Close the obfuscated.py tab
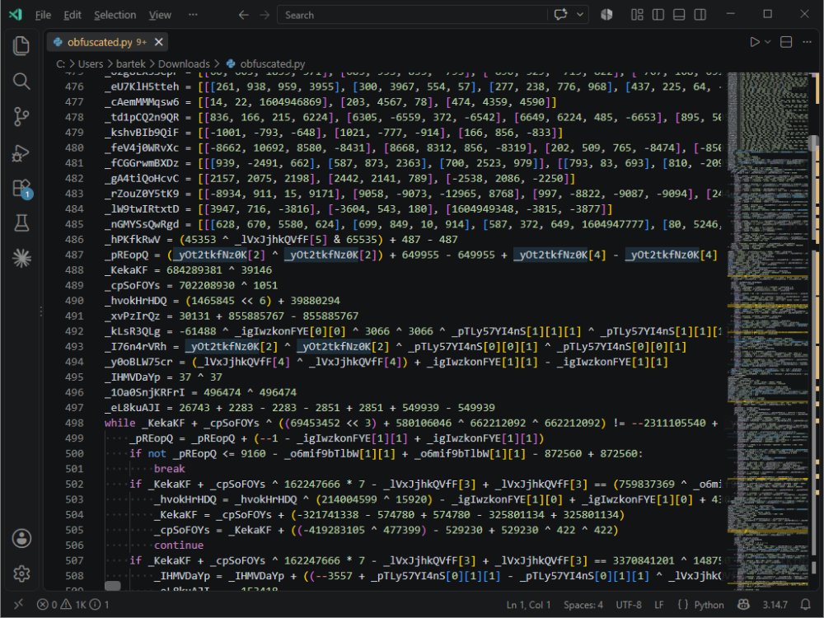The width and height of the screenshot is (824, 618). pyautogui.click(x=158, y=42)
